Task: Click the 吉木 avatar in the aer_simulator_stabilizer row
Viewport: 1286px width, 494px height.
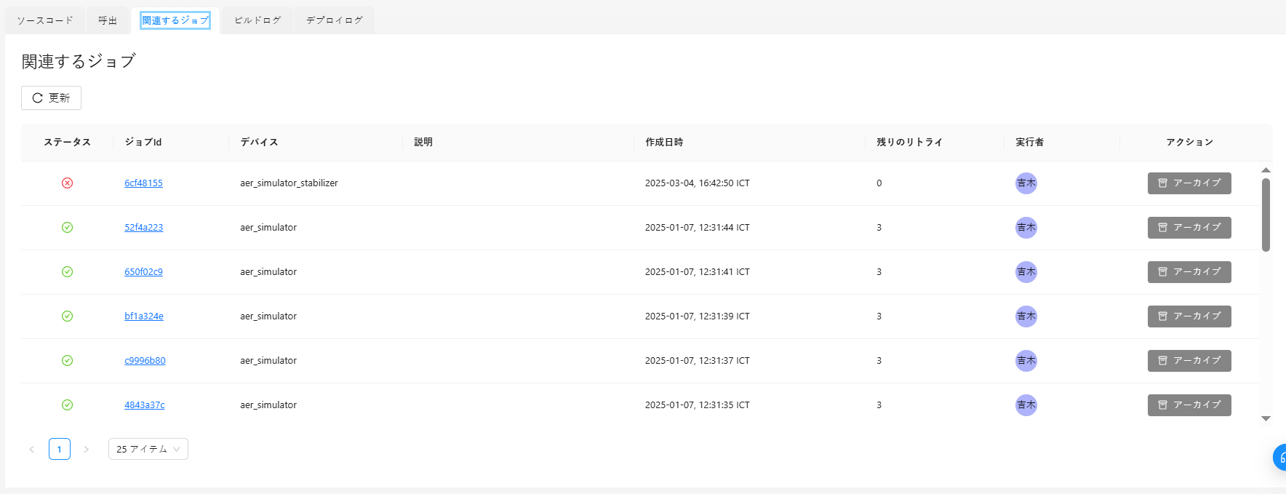Action: pos(1026,183)
